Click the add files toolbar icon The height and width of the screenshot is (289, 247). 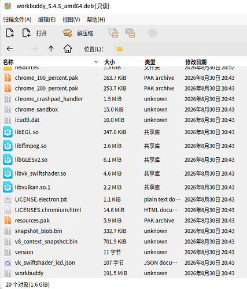(x=113, y=33)
